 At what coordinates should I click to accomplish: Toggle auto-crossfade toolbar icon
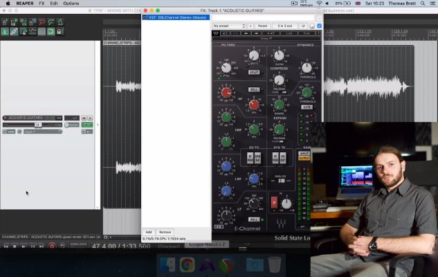pos(5,31)
